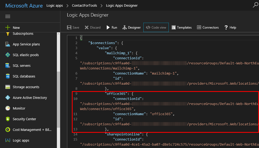
Task: Click the SQL elastic pools icon
Action: pos(7,55)
